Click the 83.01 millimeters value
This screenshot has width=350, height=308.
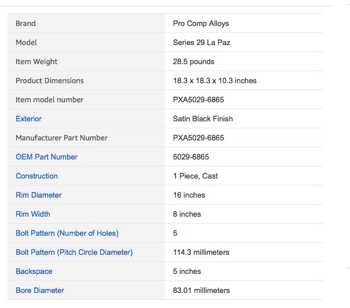(x=201, y=290)
